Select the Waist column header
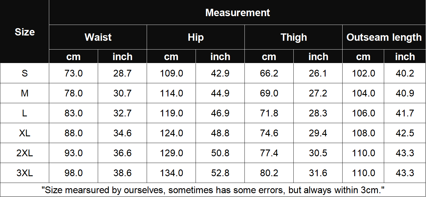426x197 pixels. coord(98,37)
